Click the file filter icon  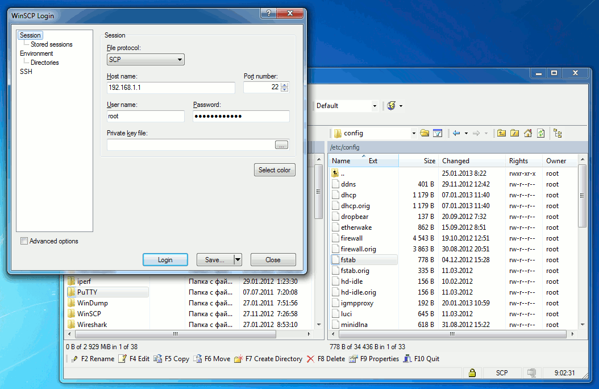(438, 133)
